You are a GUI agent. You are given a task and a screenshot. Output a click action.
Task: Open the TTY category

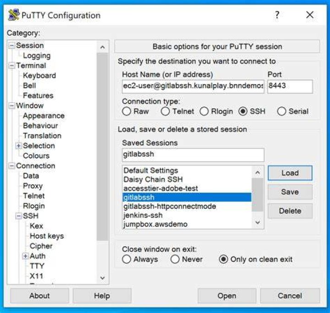click(x=37, y=266)
